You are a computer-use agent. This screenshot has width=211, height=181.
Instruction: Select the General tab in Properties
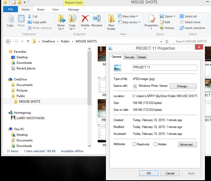(x=116, y=57)
